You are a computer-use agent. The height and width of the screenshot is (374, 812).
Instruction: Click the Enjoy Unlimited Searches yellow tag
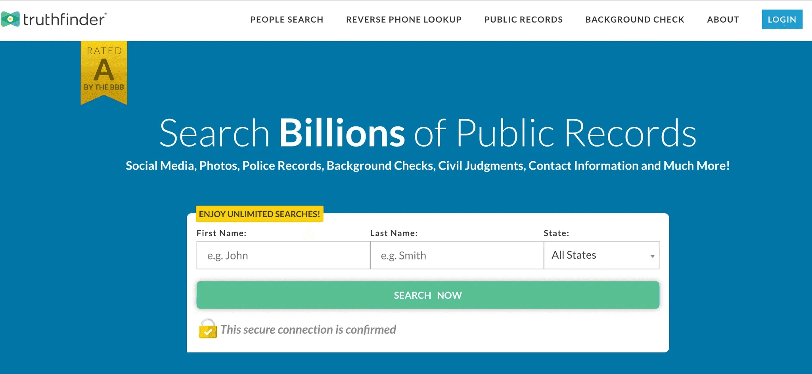[x=259, y=214]
